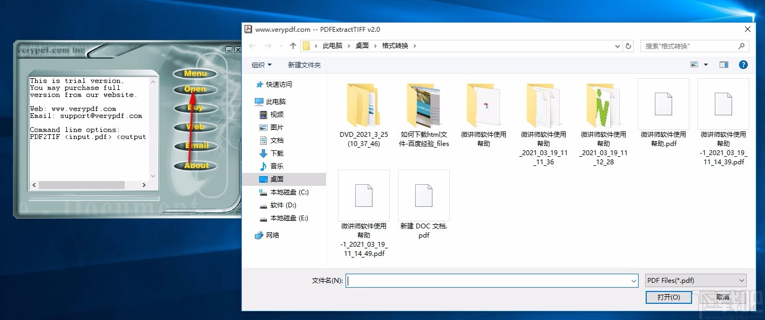Open the change-view dropdown arrow

(705, 64)
